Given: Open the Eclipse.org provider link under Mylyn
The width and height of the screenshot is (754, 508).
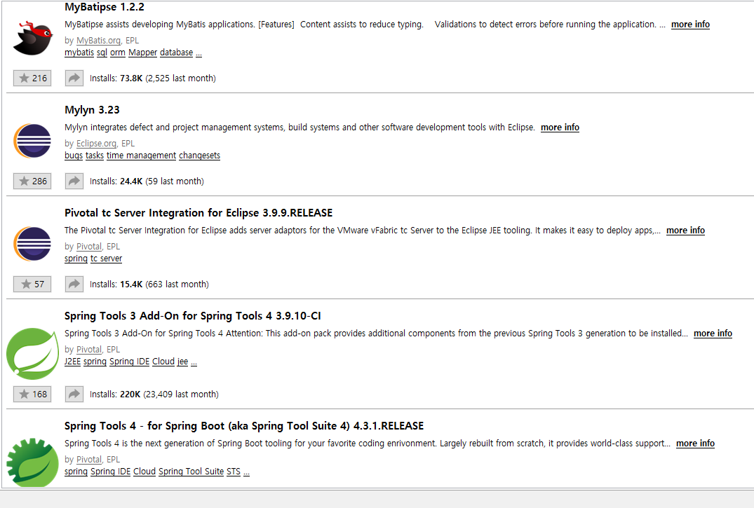Looking at the screenshot, I should click(96, 143).
